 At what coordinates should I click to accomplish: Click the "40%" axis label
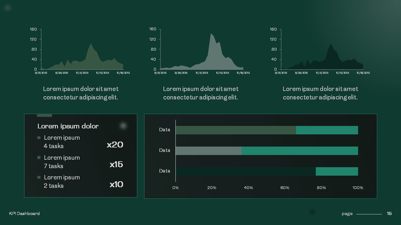tap(248, 188)
